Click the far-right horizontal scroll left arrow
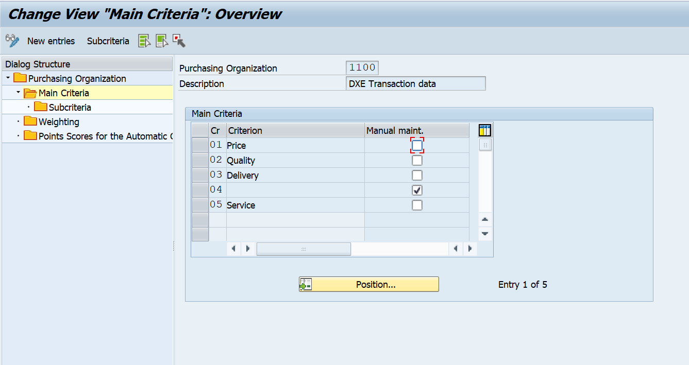This screenshot has width=689, height=365. (x=455, y=249)
